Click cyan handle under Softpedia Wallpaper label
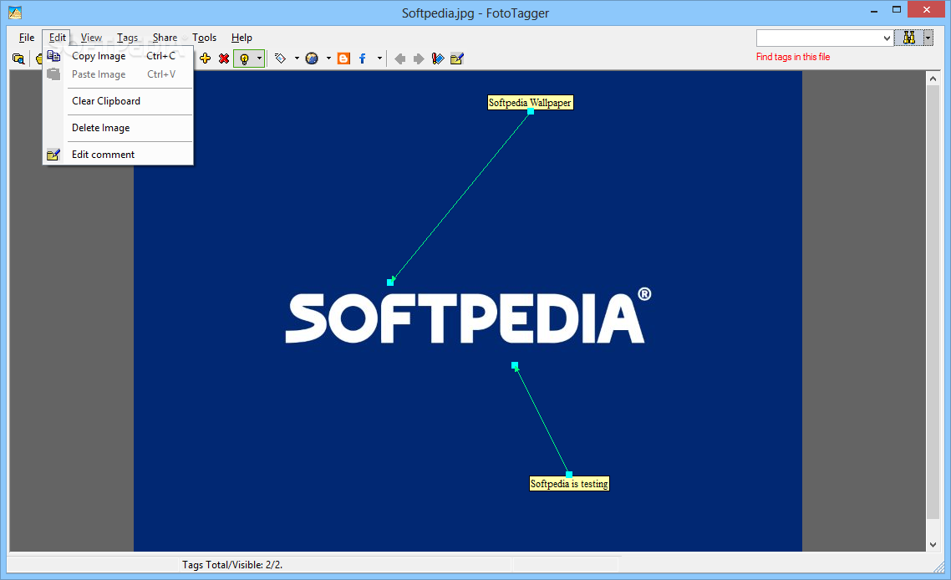Screen dimensions: 951x580 (531, 111)
